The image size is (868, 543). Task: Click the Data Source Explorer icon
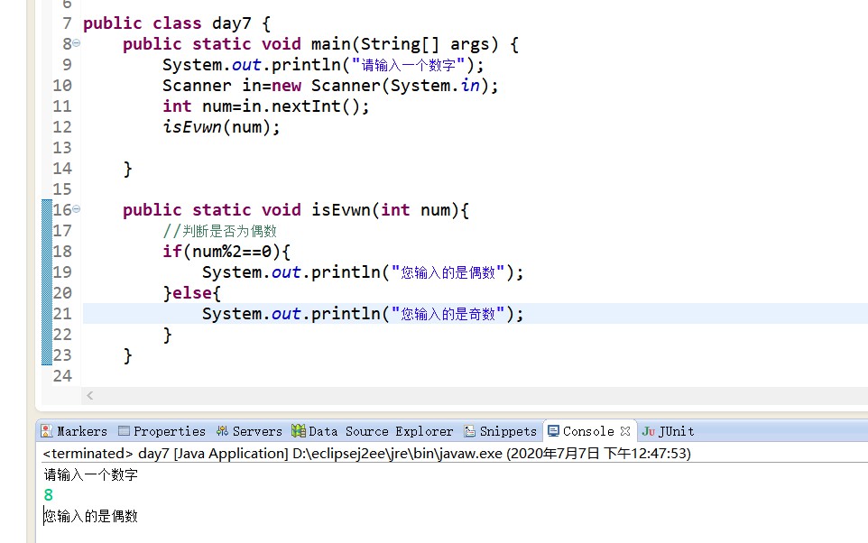point(299,430)
